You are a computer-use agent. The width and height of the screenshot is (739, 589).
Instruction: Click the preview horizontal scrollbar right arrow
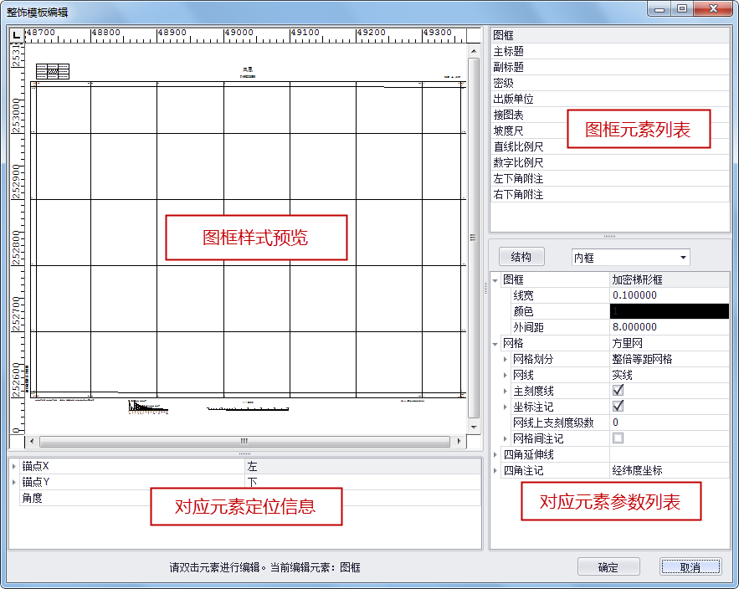tap(459, 440)
